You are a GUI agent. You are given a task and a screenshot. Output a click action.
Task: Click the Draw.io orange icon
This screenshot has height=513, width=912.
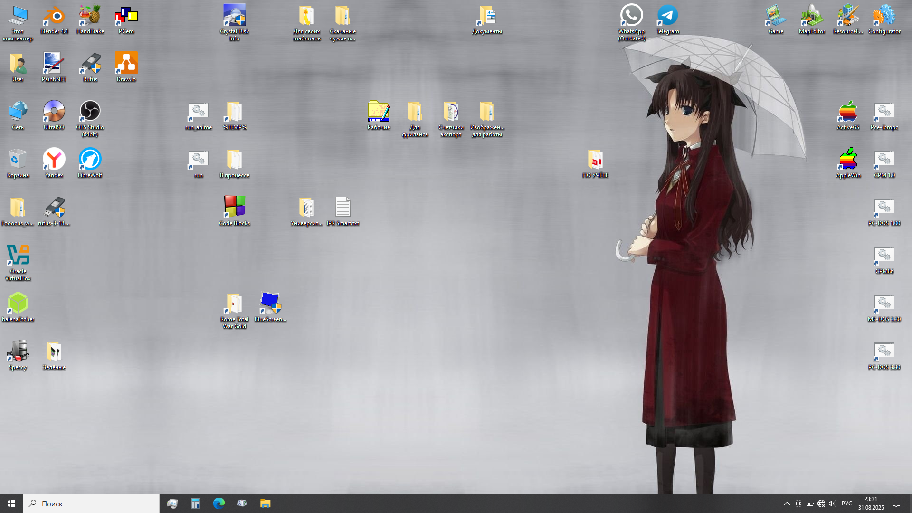pyautogui.click(x=126, y=67)
